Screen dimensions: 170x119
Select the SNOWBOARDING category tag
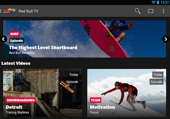21,100
